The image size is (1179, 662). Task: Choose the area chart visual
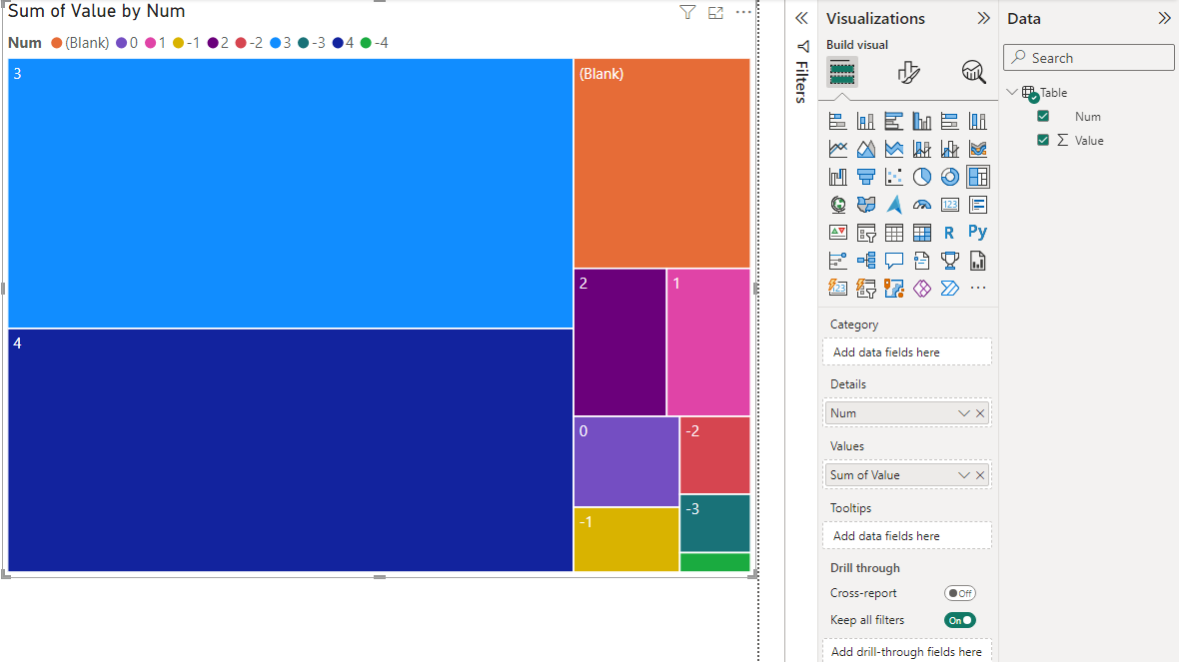click(866, 149)
